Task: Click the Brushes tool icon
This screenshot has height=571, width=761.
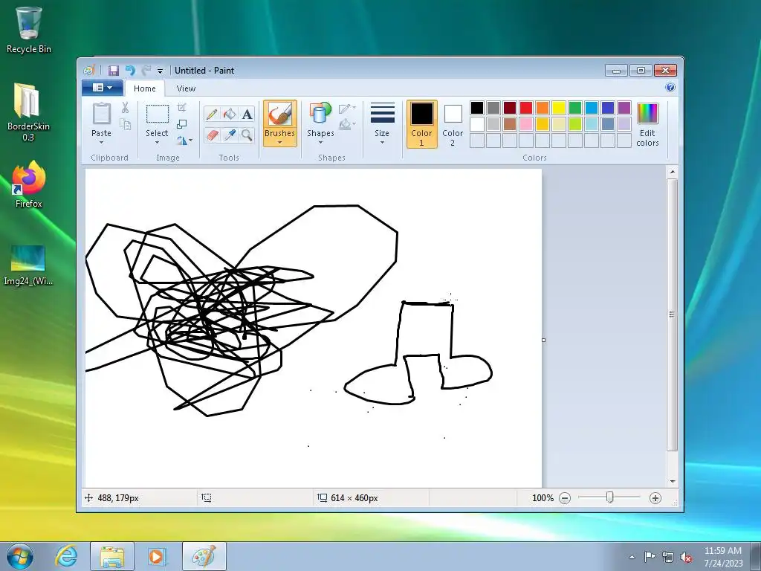Action: coord(280,115)
